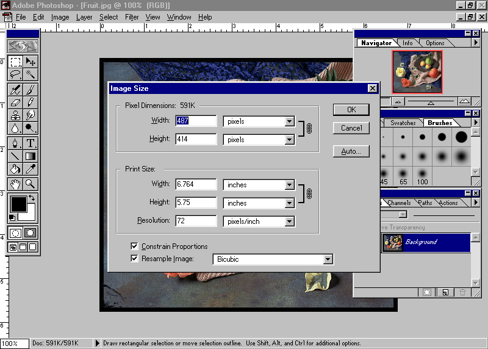The height and width of the screenshot is (349, 488).
Task: Open the Layer menu
Action: coord(84,17)
